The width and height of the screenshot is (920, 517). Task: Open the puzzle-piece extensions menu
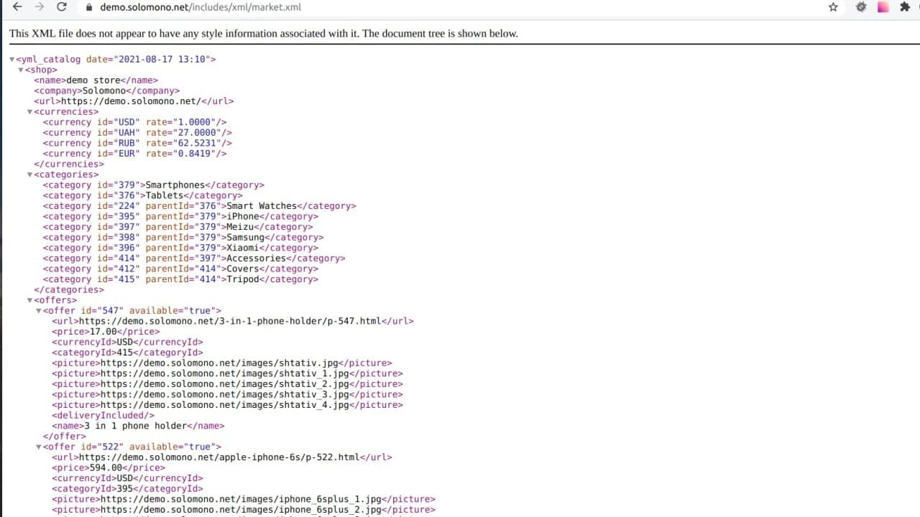point(905,7)
